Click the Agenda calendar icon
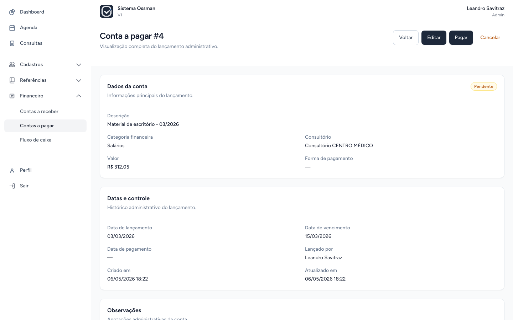The image size is (513, 320). click(x=12, y=28)
